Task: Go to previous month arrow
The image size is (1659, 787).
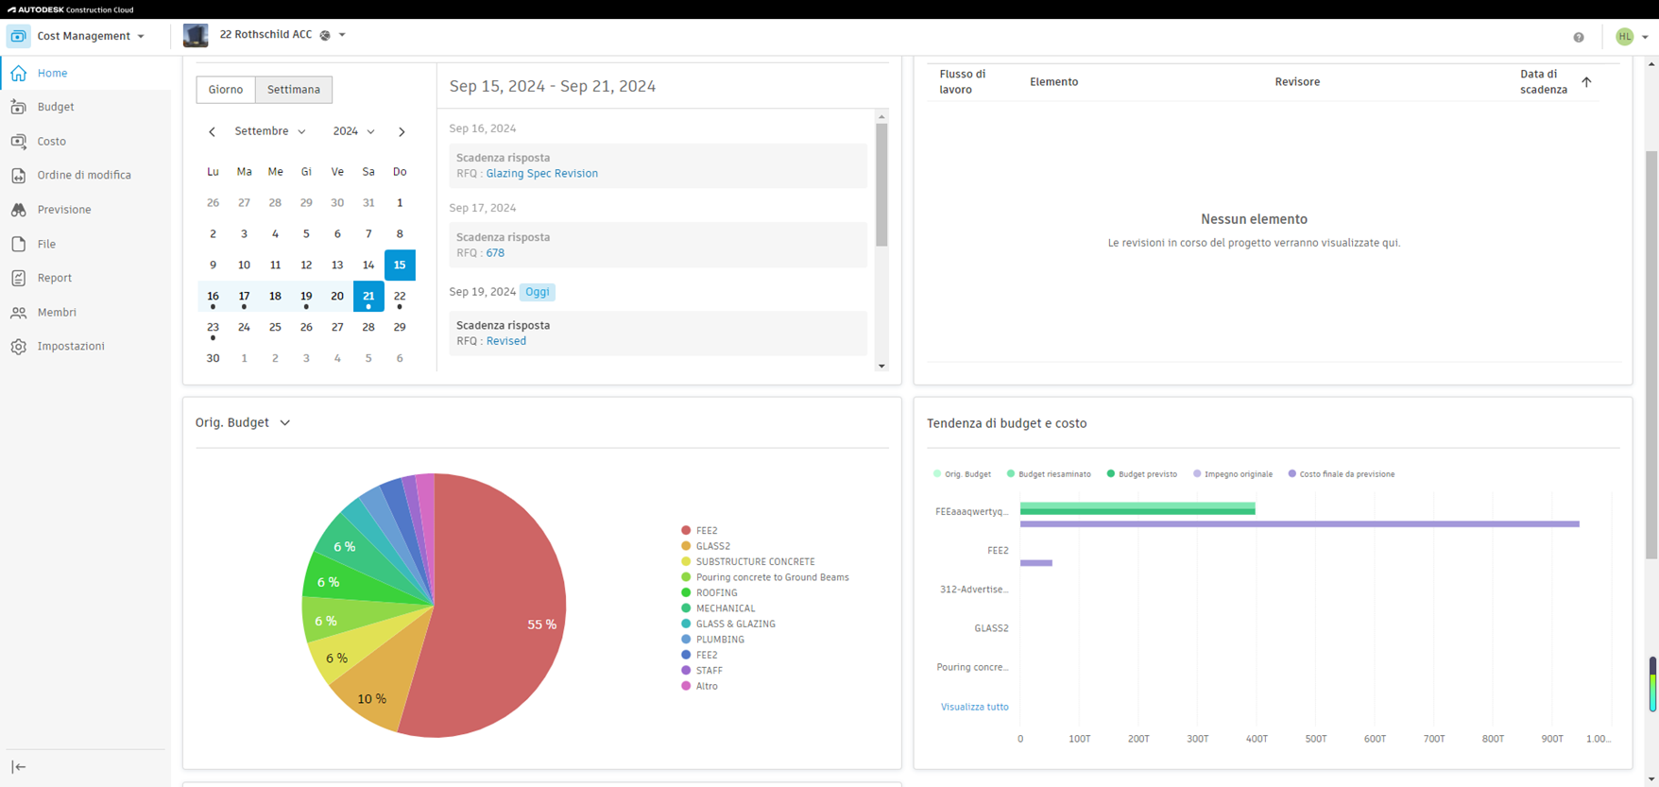Action: (x=213, y=131)
